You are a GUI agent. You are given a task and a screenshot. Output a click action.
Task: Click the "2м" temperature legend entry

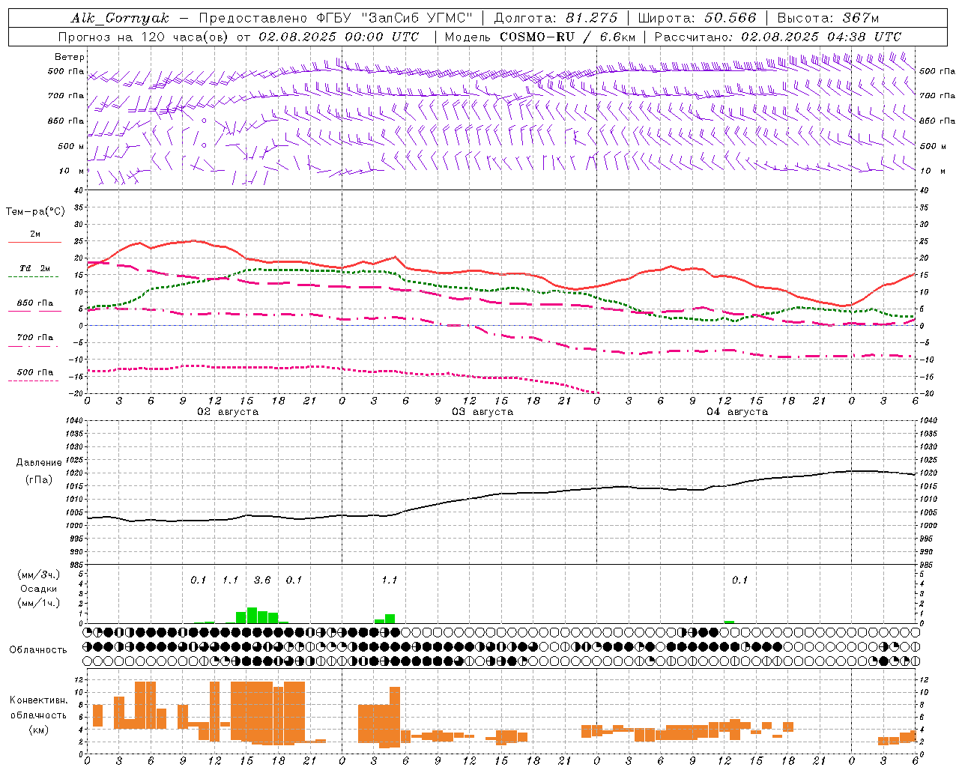click(x=35, y=234)
